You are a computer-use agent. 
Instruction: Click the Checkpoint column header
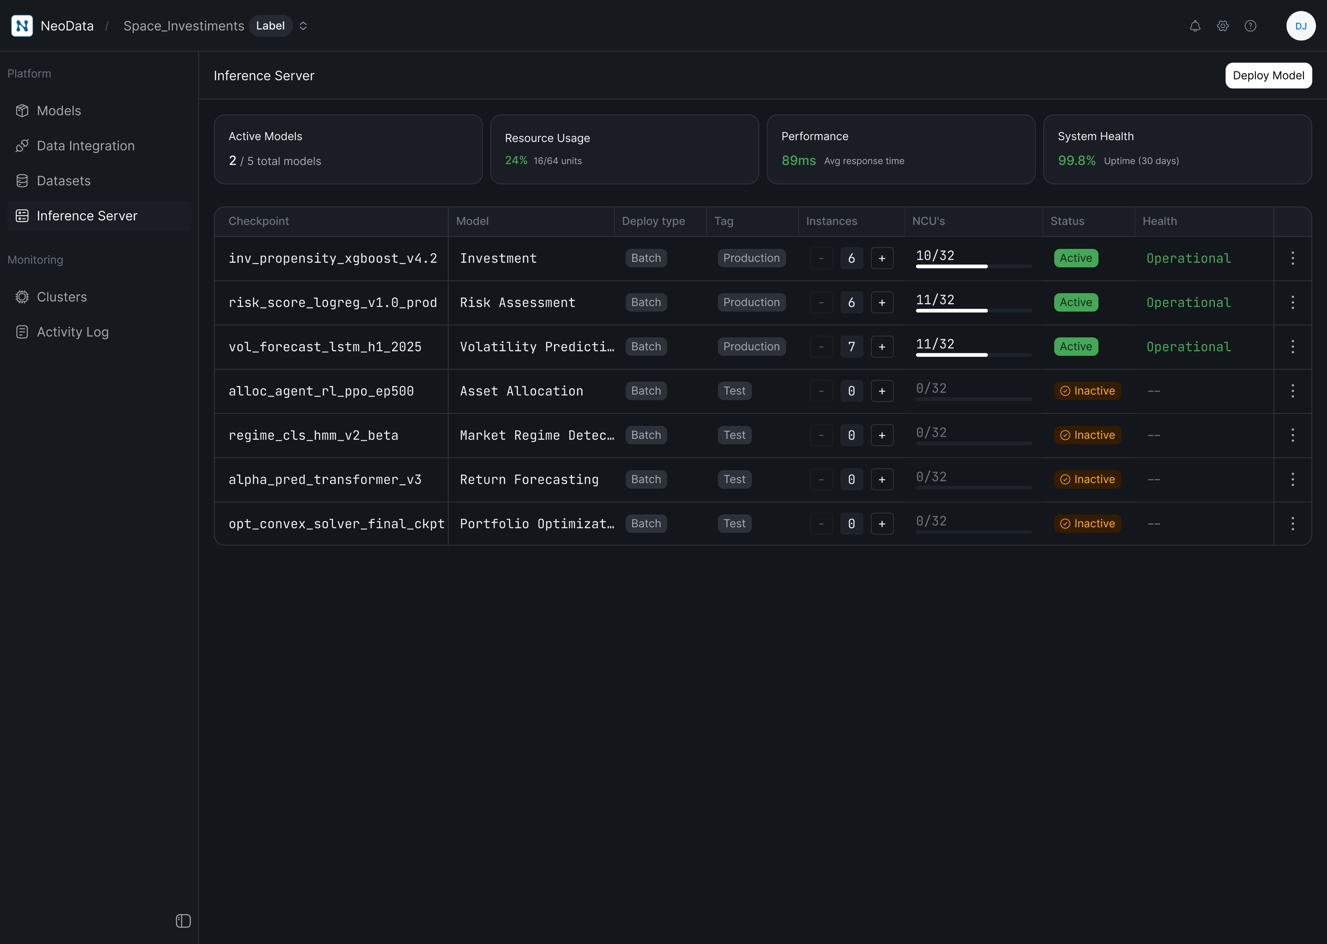pos(259,221)
